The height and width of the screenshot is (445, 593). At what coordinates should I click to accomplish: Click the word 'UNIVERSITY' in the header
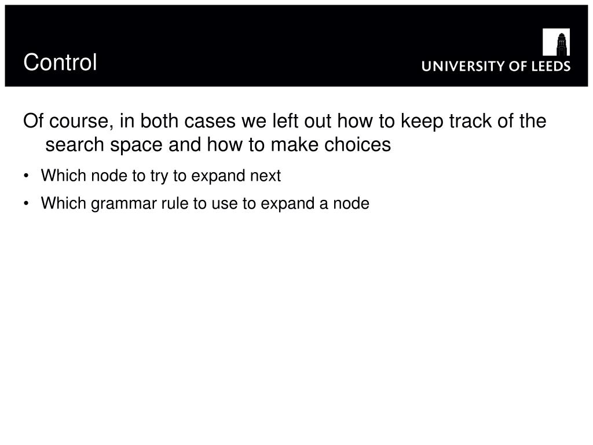(x=463, y=66)
